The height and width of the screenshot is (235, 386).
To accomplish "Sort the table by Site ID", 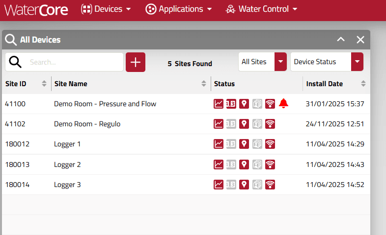I will (44, 84).
